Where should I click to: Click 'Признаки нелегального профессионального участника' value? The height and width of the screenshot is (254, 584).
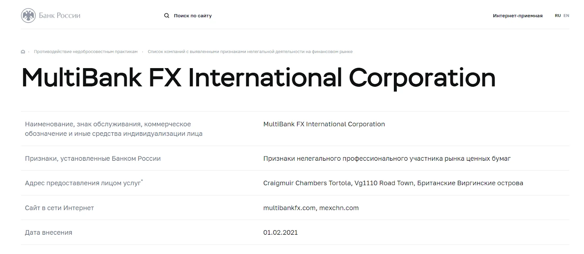point(387,159)
